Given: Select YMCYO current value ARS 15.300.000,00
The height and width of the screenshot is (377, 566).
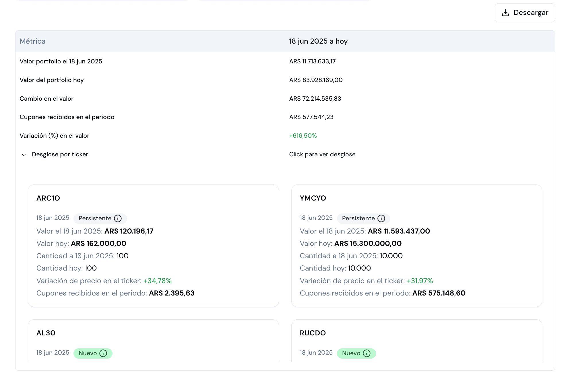Looking at the screenshot, I should [x=368, y=244].
